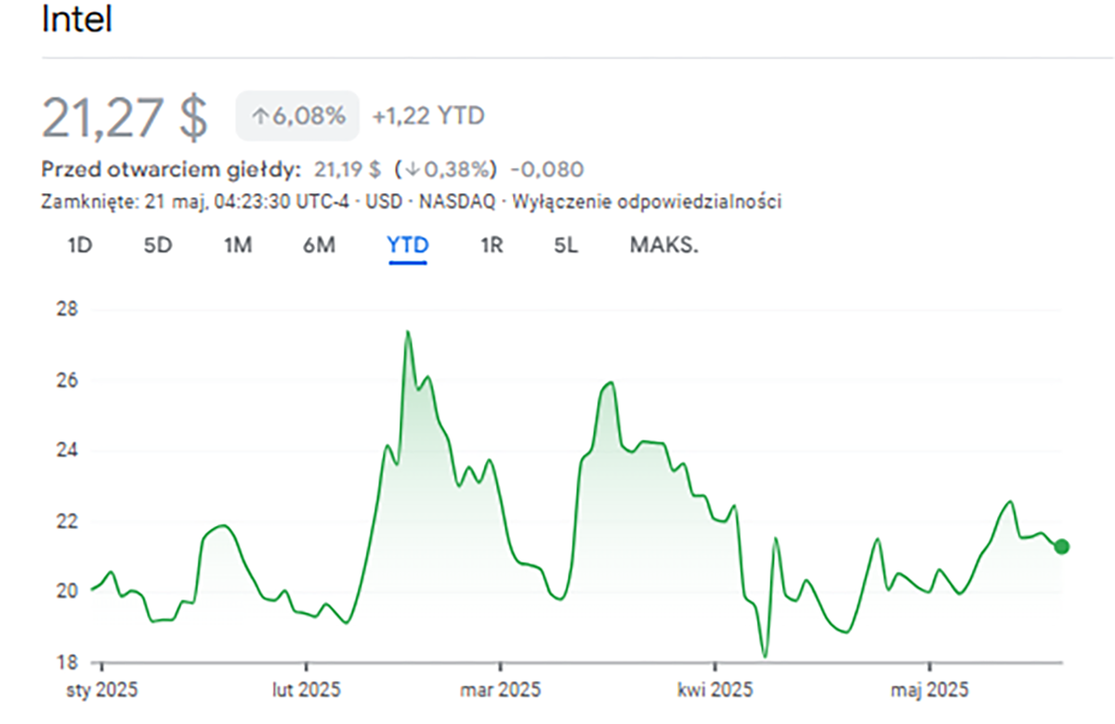Click the pre-market price 21,19 $
The image size is (1115, 724).
pos(348,170)
